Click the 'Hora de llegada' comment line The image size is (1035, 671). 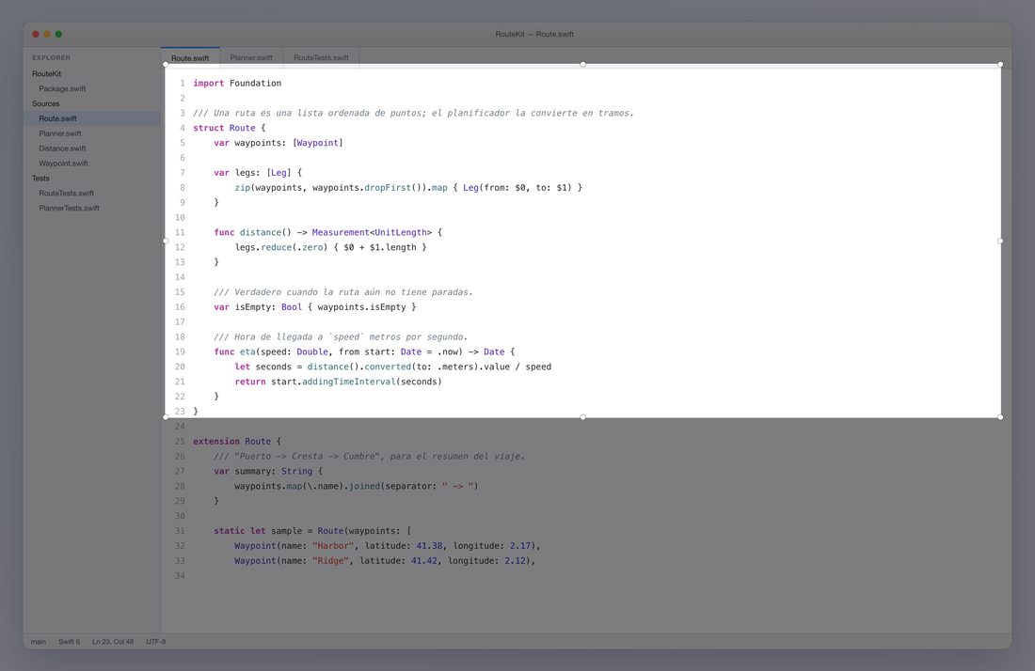coord(341,336)
